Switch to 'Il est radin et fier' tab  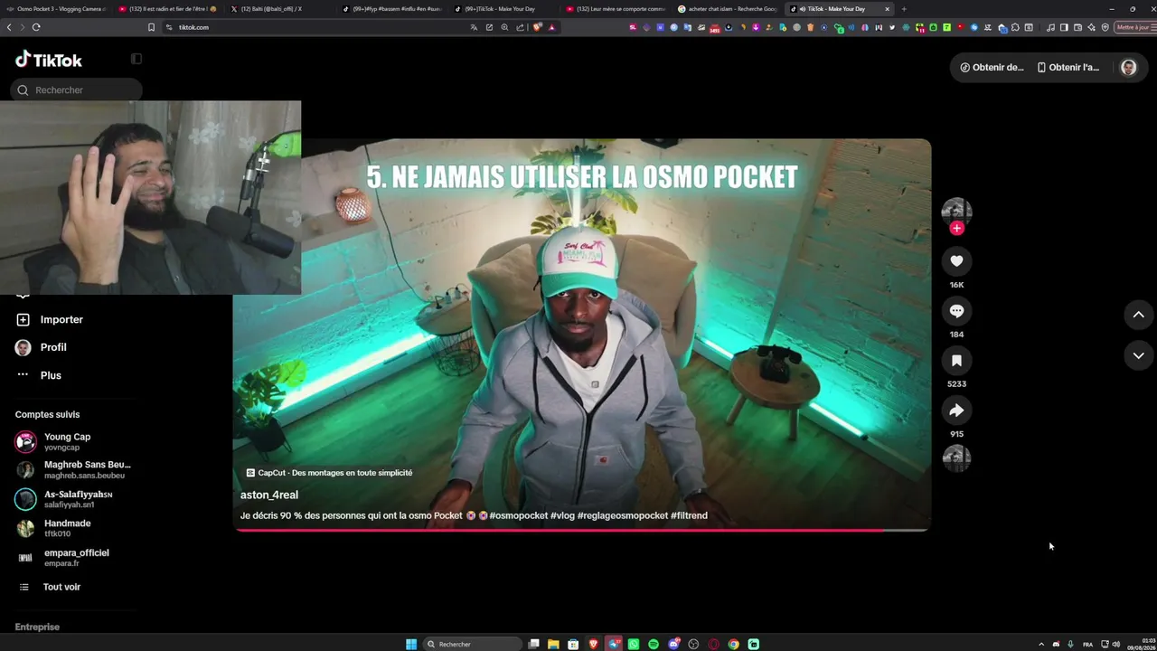(x=168, y=9)
